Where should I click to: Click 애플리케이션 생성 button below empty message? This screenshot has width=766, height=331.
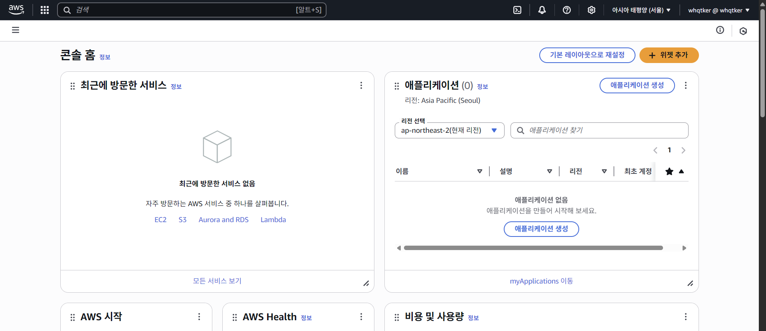pyautogui.click(x=541, y=229)
